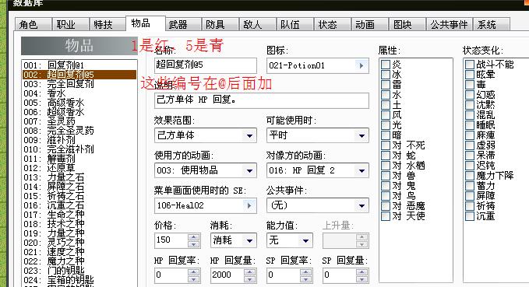
Task: Select item 004: 香水
Action: click(x=79, y=93)
